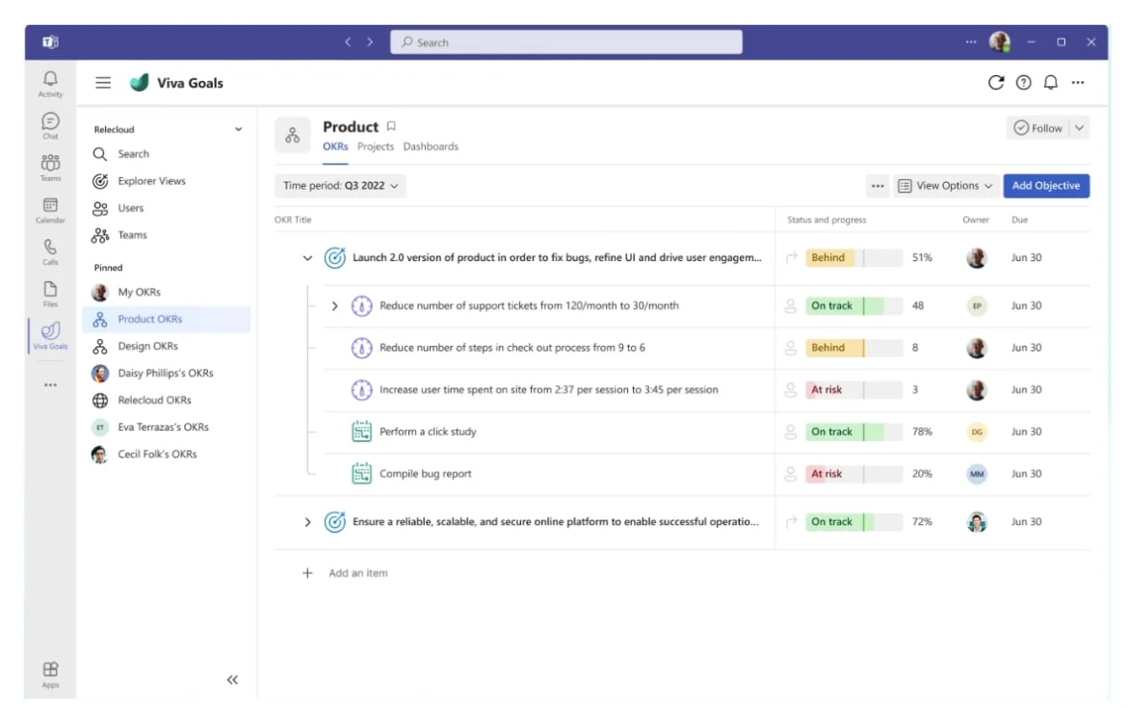Go back with the left arrow
This screenshot has width=1128, height=708.
[x=348, y=42]
